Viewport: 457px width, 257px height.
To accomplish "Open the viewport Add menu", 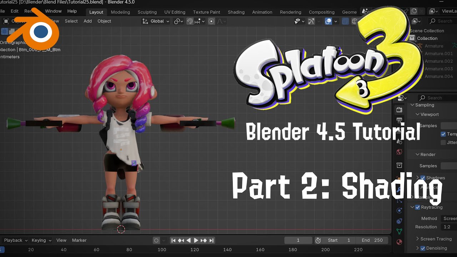I will tap(87, 21).
